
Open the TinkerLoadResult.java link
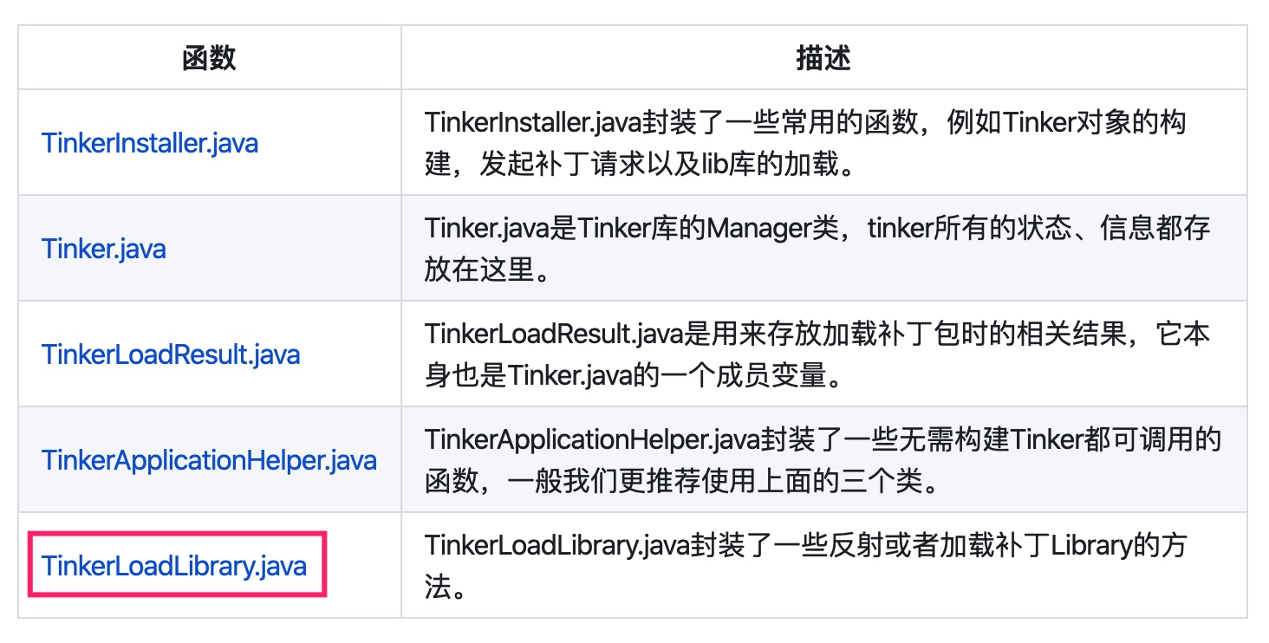point(170,354)
